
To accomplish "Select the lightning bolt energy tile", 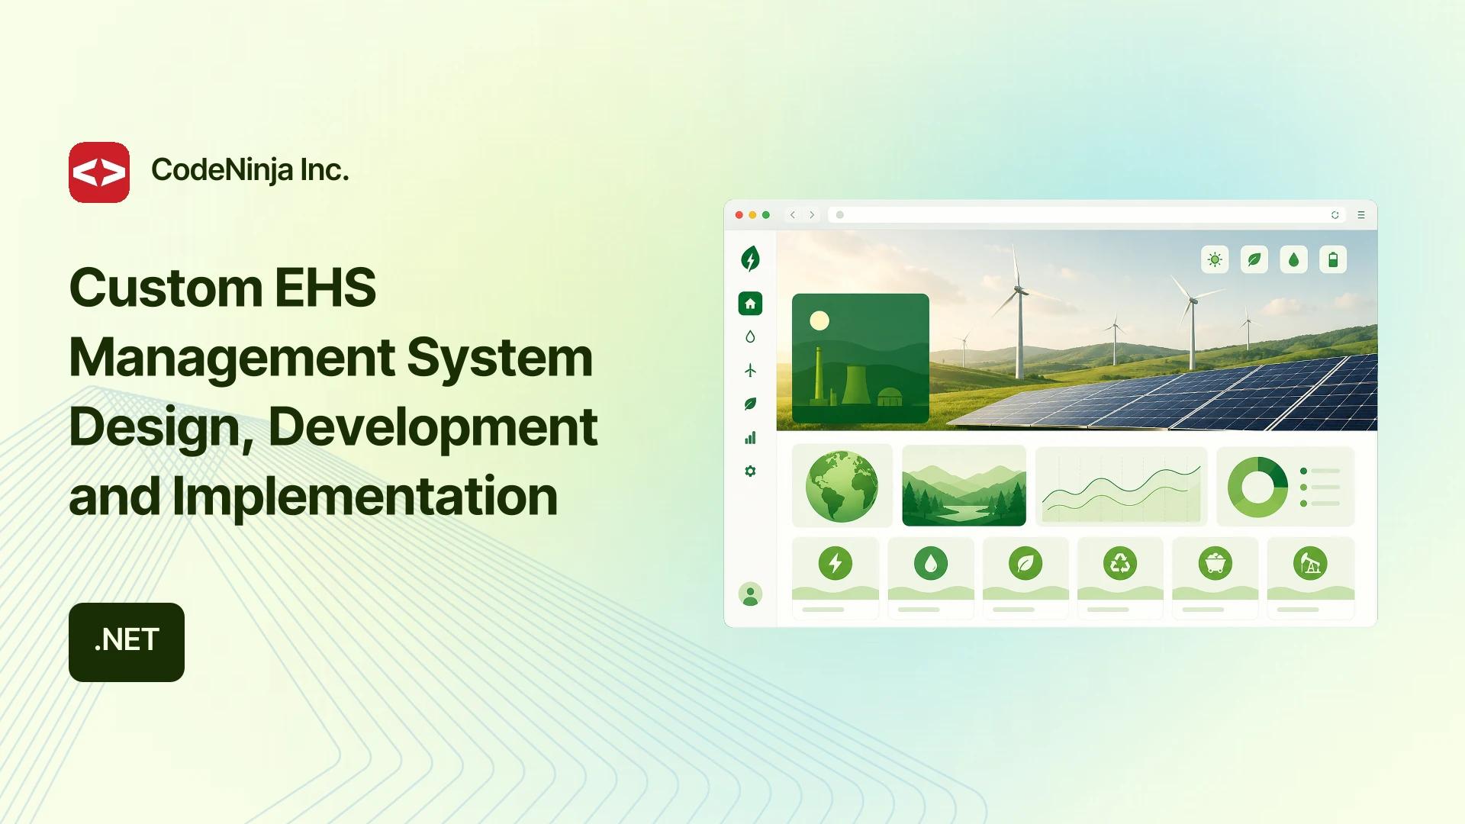I will click(x=836, y=578).
